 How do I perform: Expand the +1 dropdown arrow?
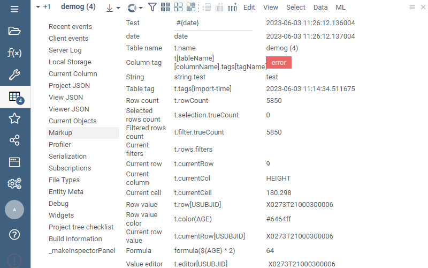coord(38,7)
